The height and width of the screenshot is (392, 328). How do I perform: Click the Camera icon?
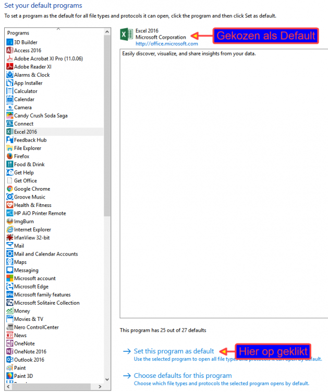pyautogui.click(x=10, y=107)
